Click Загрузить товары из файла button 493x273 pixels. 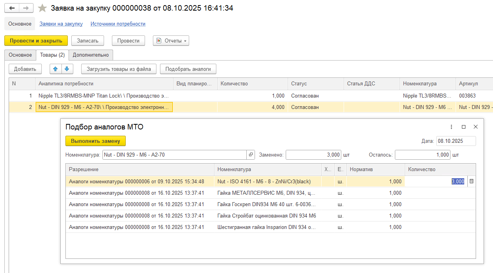pyautogui.click(x=119, y=69)
